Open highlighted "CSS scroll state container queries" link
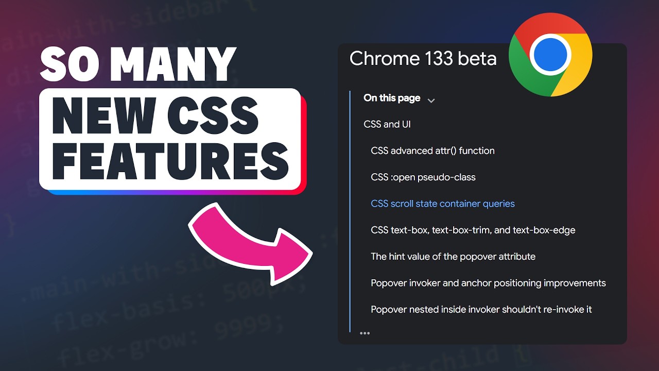Image resolution: width=659 pixels, height=371 pixels. pyautogui.click(x=442, y=204)
